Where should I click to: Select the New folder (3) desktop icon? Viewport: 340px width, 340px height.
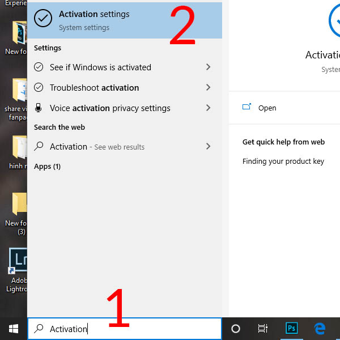click(x=17, y=214)
